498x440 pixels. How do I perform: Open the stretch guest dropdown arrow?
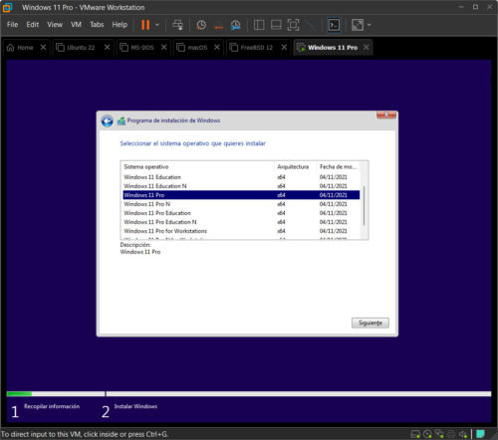point(370,25)
